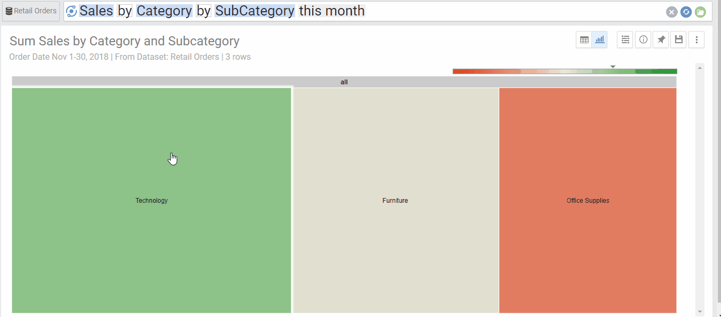Pin this chart to a dashboard
The image size is (721, 317).
click(661, 39)
